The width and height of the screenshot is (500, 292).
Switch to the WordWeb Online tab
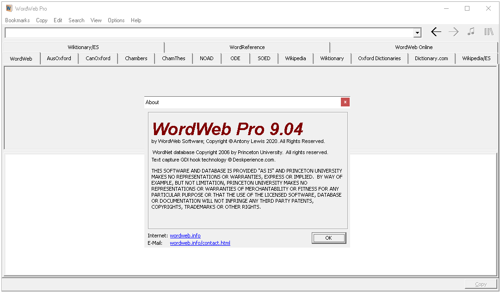coord(414,47)
